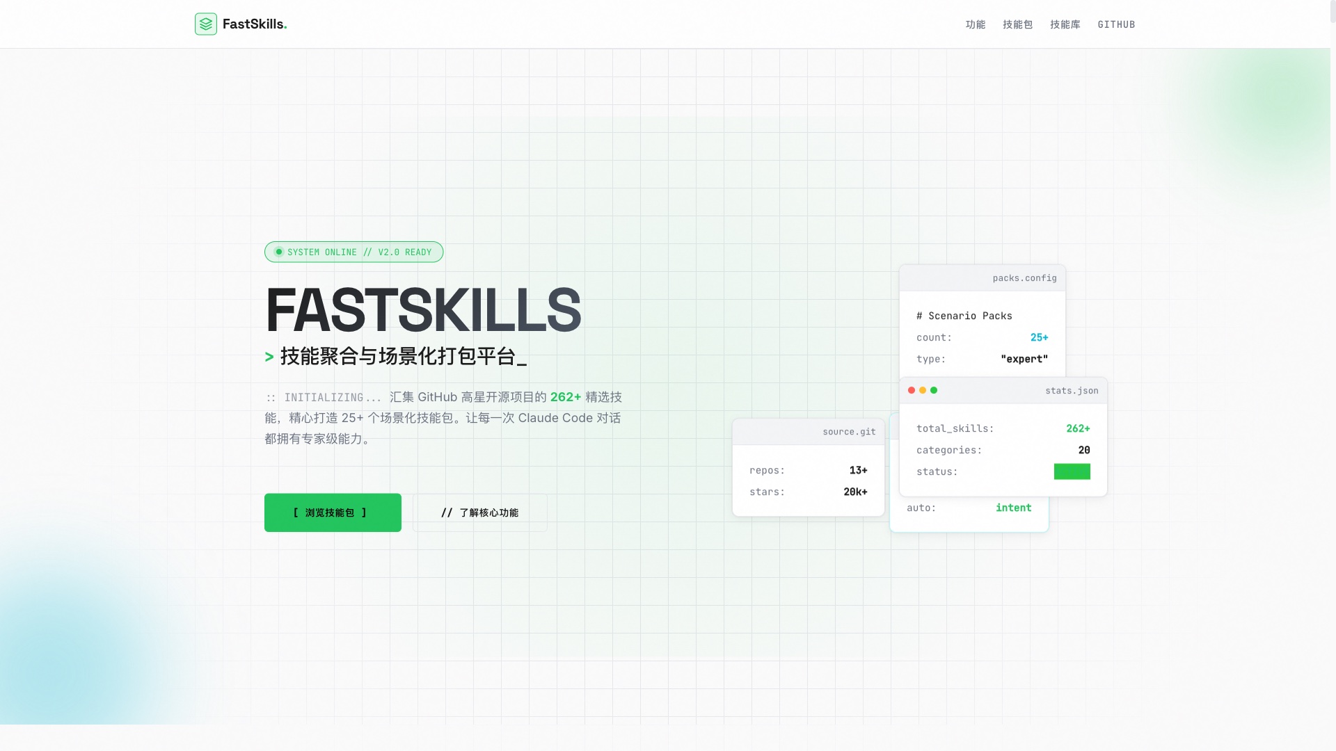1336x751 pixels.
Task: Toggle the SYSTEM ONLINE // V2.0 READY badge
Action: coord(353,252)
